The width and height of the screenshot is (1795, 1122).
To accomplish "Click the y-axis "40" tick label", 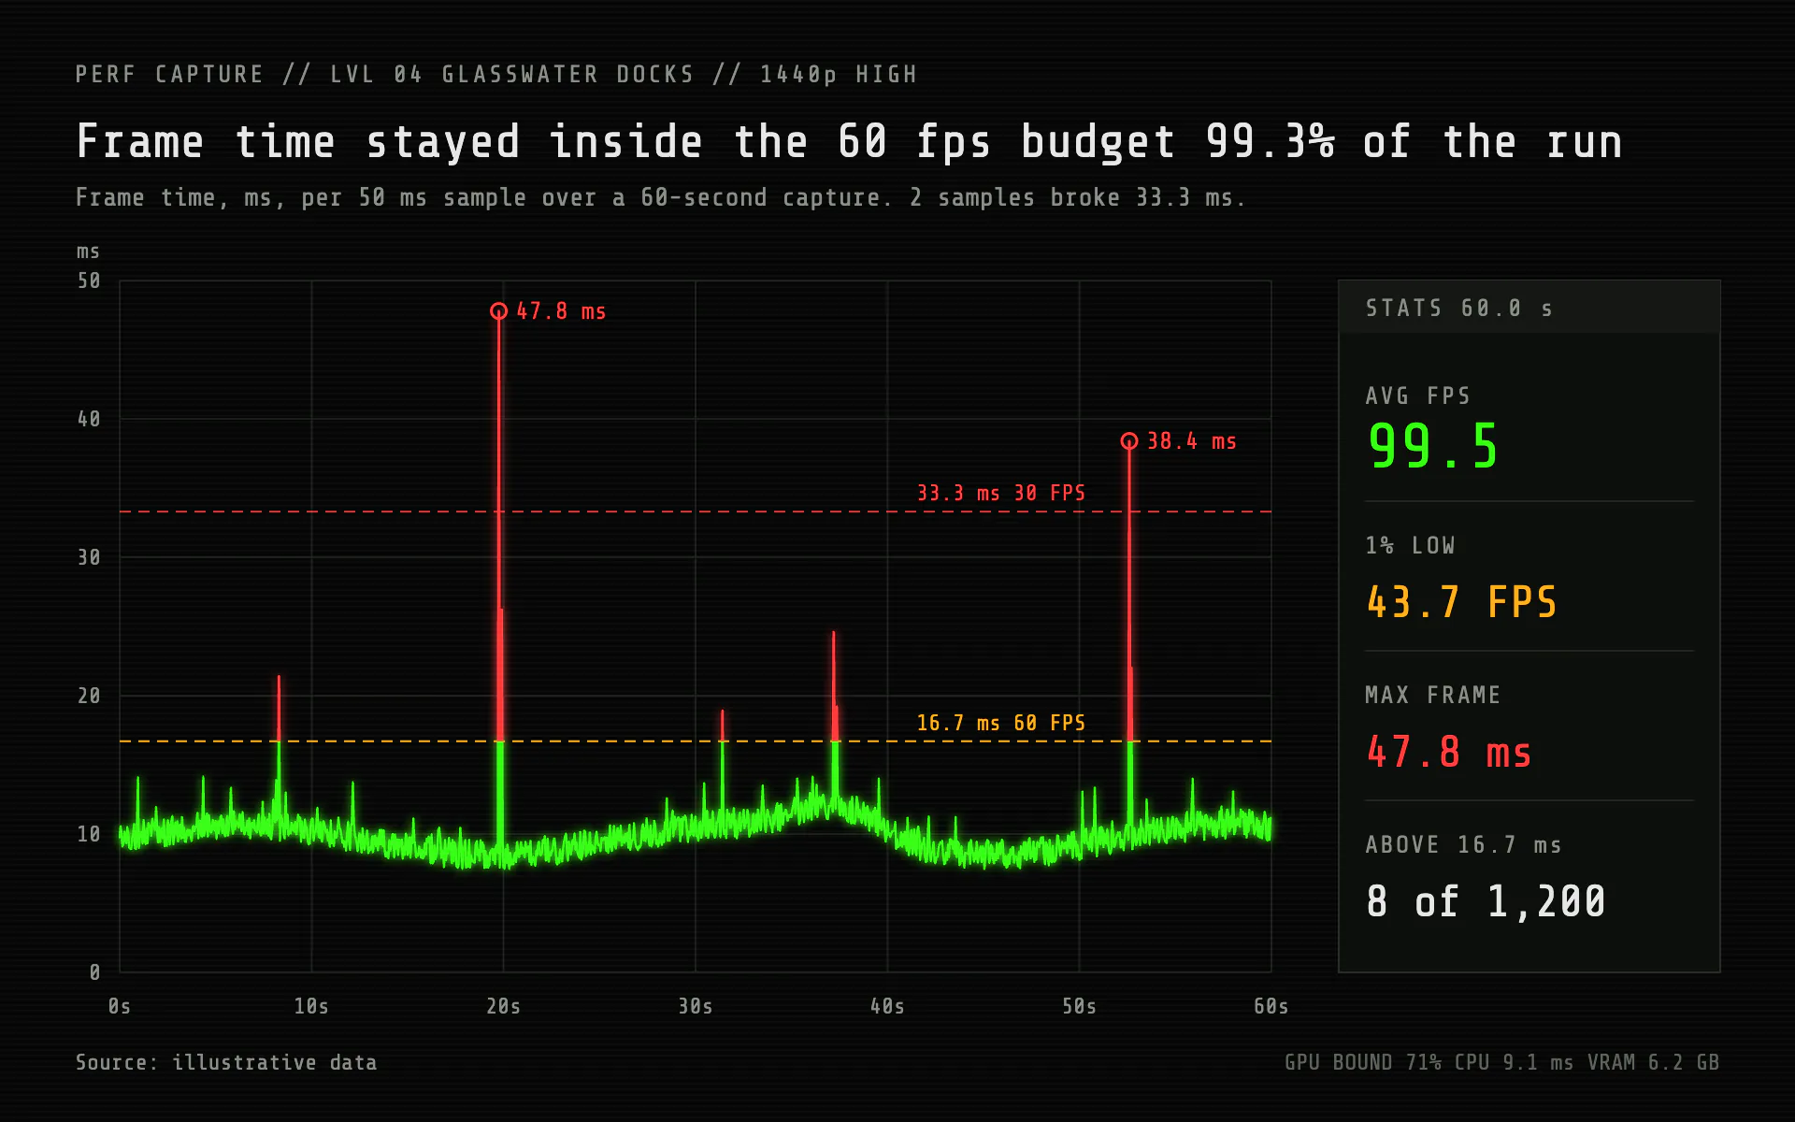I will [89, 419].
